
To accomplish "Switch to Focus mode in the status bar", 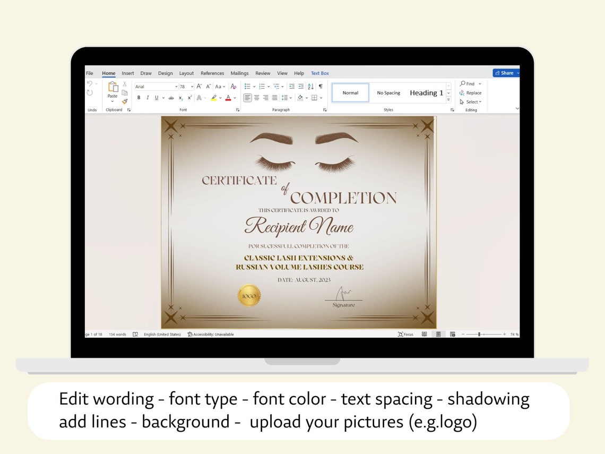I will [x=406, y=334].
